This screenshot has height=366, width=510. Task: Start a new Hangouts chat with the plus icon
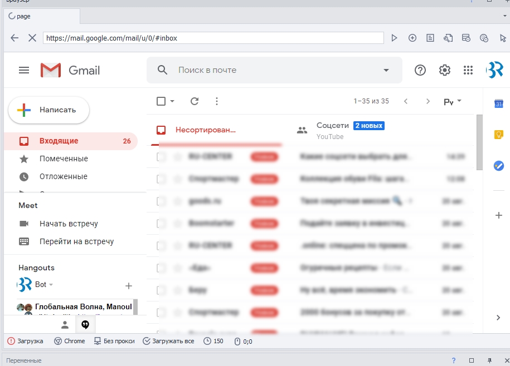pos(129,286)
